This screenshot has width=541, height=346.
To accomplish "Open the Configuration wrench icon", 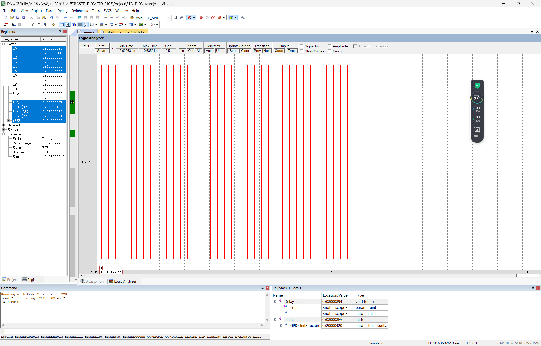I will point(243,18).
